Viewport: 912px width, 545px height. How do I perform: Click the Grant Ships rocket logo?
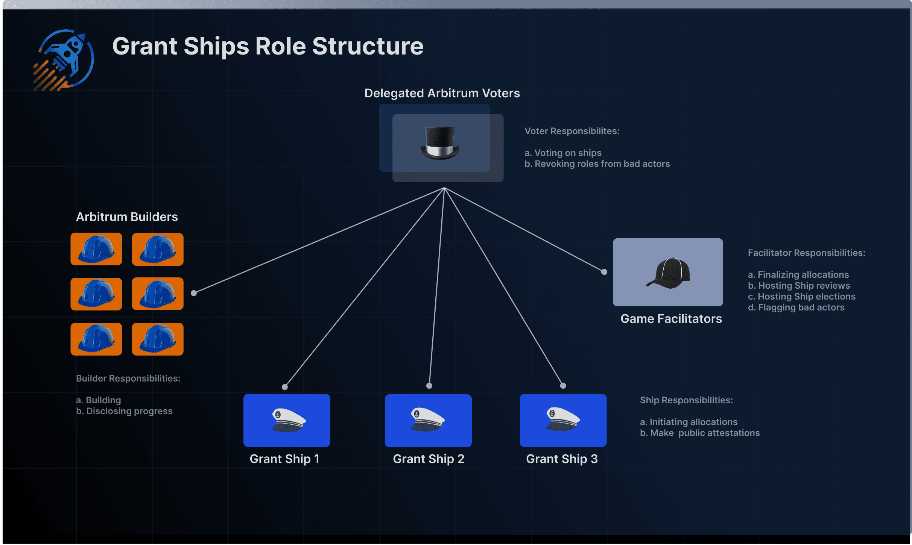64,60
